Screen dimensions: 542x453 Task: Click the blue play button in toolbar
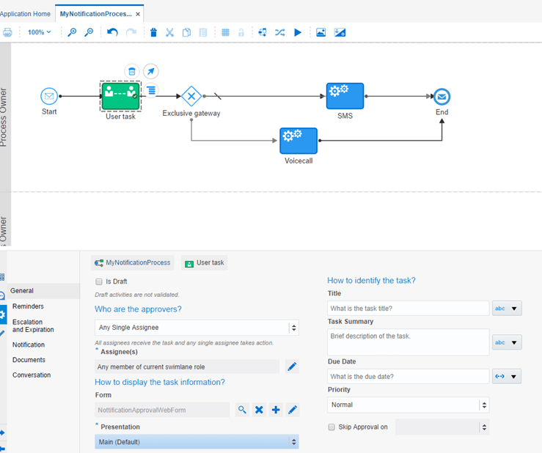(298, 32)
